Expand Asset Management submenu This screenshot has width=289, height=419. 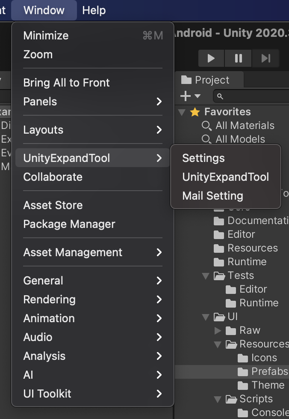pyautogui.click(x=93, y=252)
